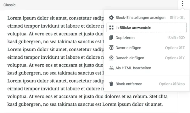Click the Option+⌘T shortcut text

coord(175,48)
